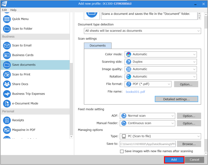The image size is (208, 165).
Task: Click the Manual Feeder Continuous scan icon
Action: point(124,123)
